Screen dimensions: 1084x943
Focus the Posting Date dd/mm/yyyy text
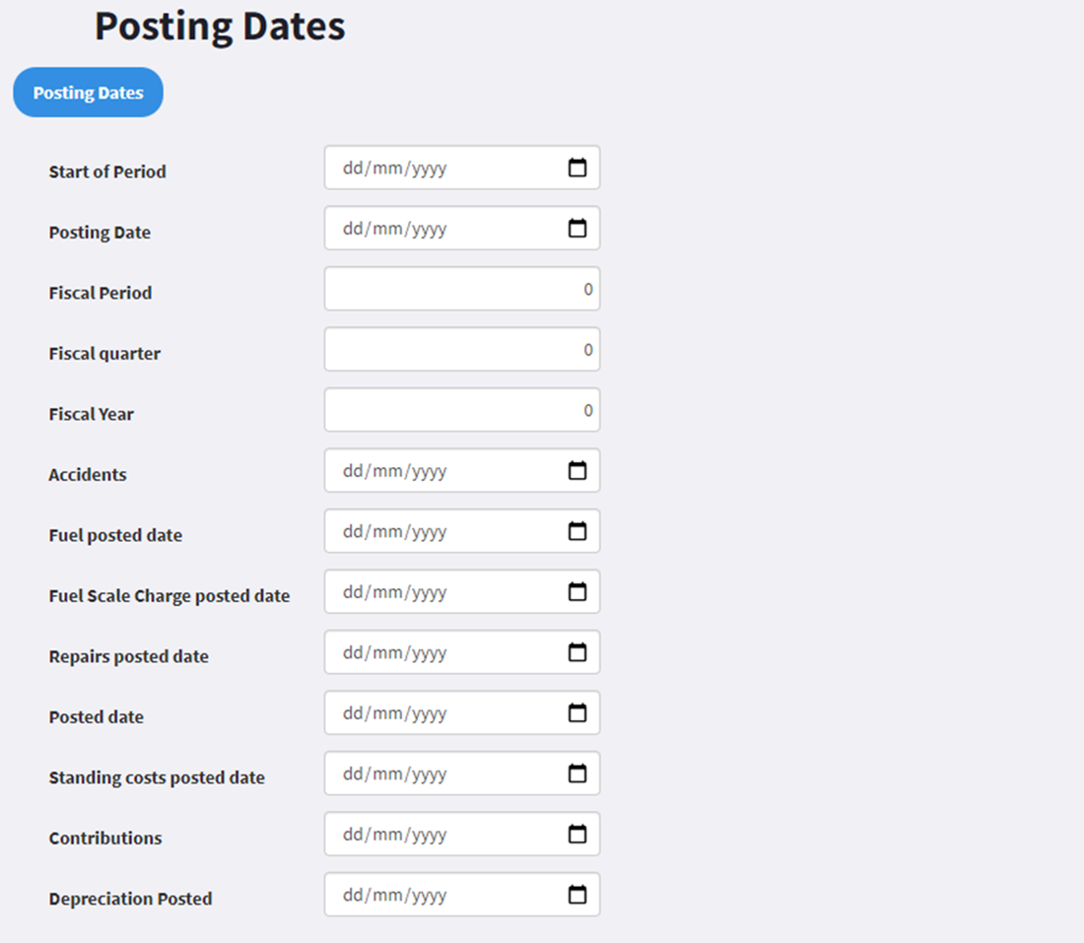395,229
